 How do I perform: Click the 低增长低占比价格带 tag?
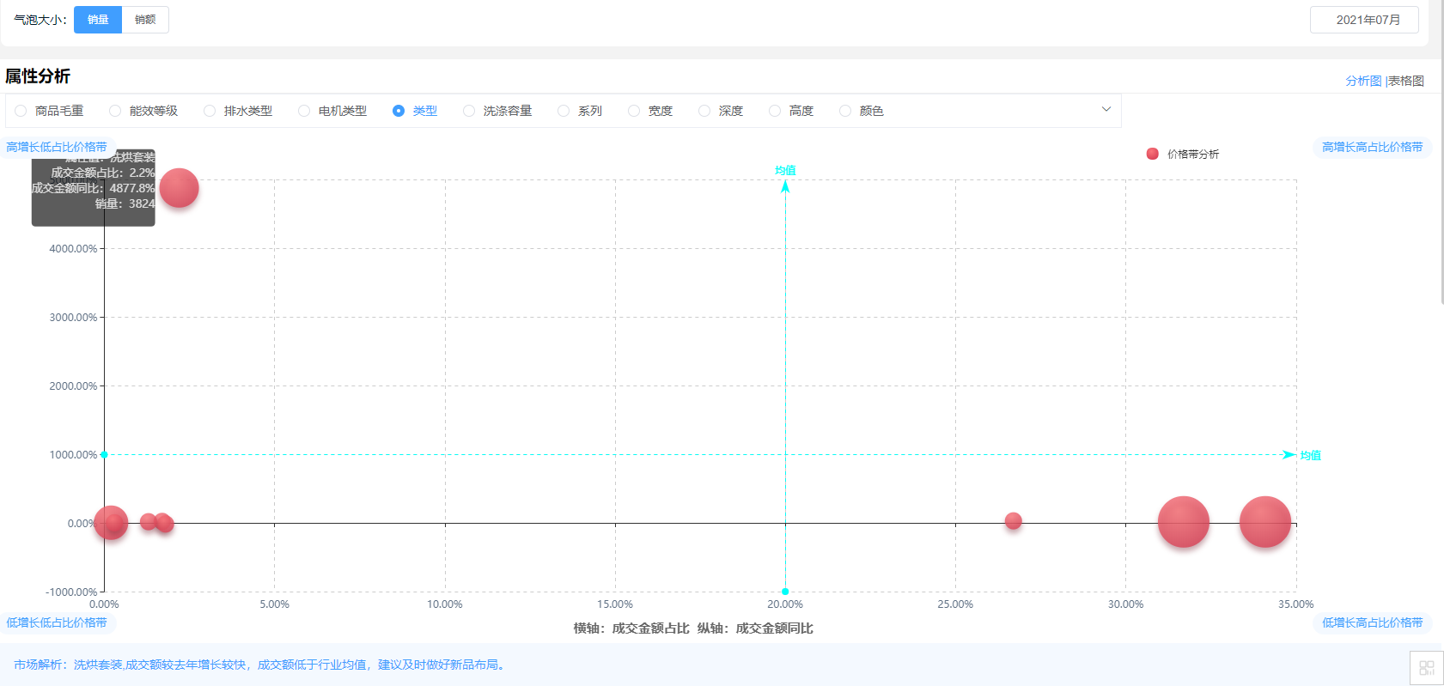pyautogui.click(x=57, y=622)
